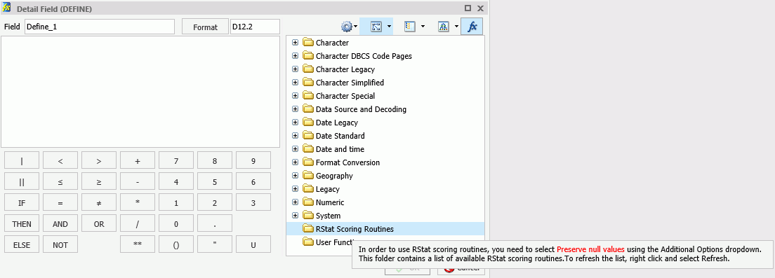The height and width of the screenshot is (278, 775).
Task: Click the NOT operator button
Action: click(x=60, y=244)
